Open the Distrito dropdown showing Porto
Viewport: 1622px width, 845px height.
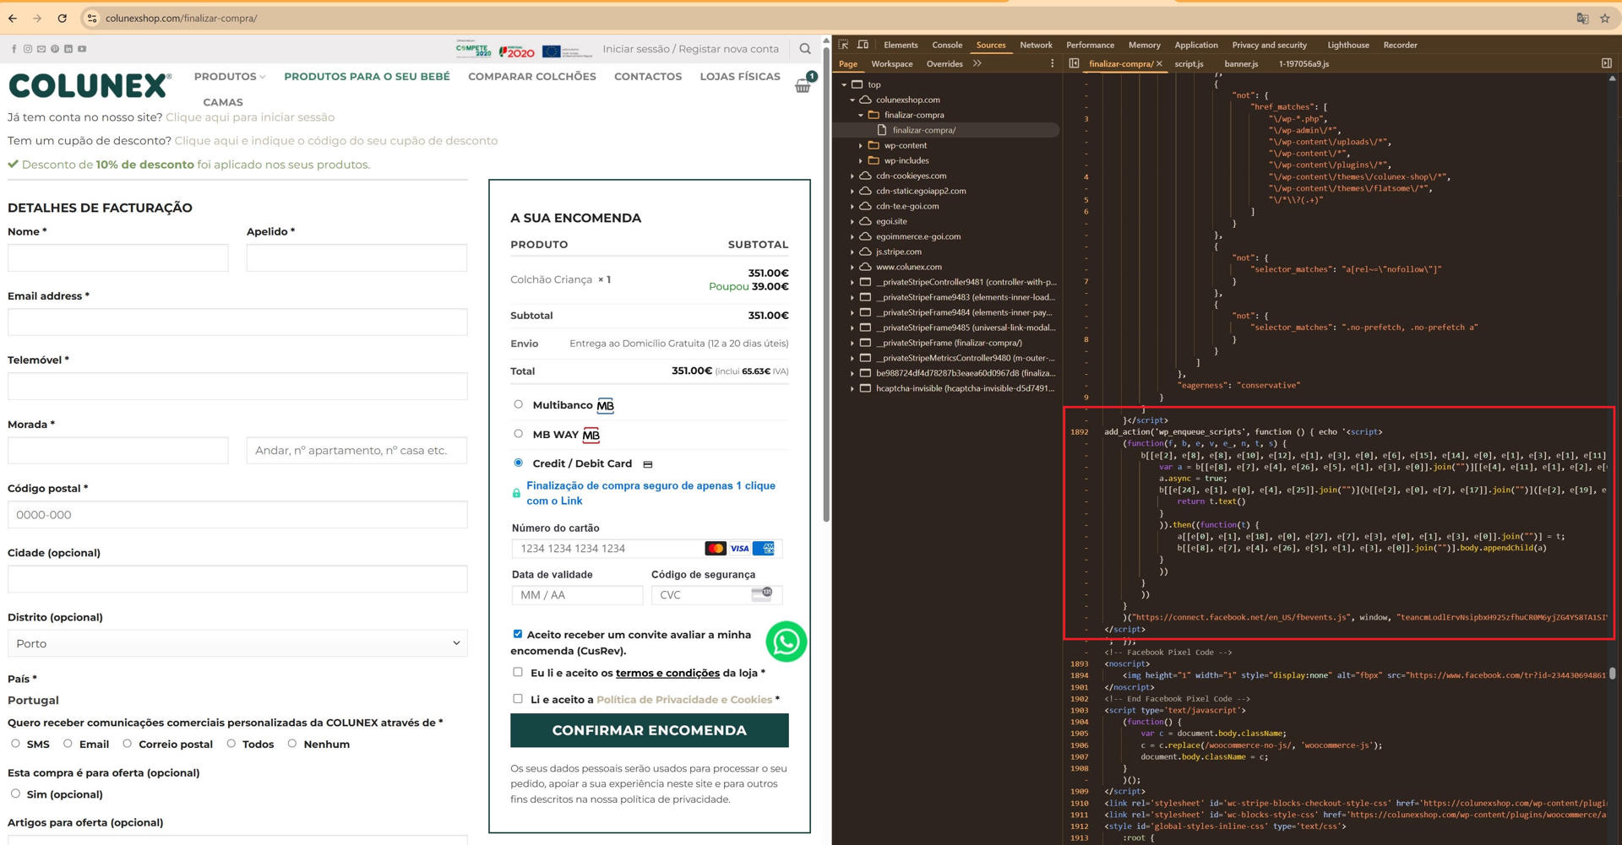(237, 643)
